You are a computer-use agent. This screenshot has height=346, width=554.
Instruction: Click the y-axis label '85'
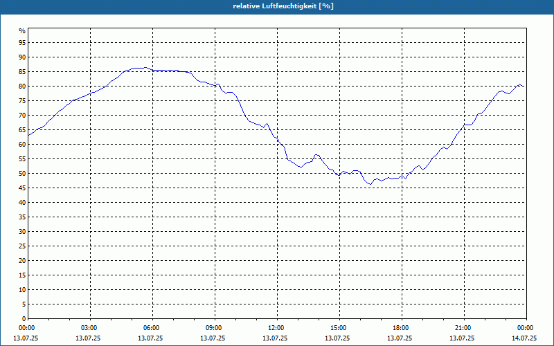pyautogui.click(x=22, y=72)
